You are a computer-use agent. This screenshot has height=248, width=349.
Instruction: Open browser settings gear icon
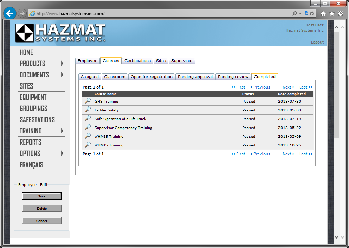(x=341, y=14)
